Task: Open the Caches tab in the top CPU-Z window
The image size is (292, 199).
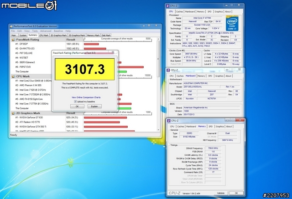Action: pos(179,11)
